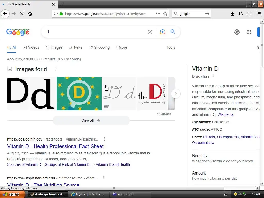The height and width of the screenshot is (198, 264).
Task: Open the Windows Start menu
Action: 12,194
